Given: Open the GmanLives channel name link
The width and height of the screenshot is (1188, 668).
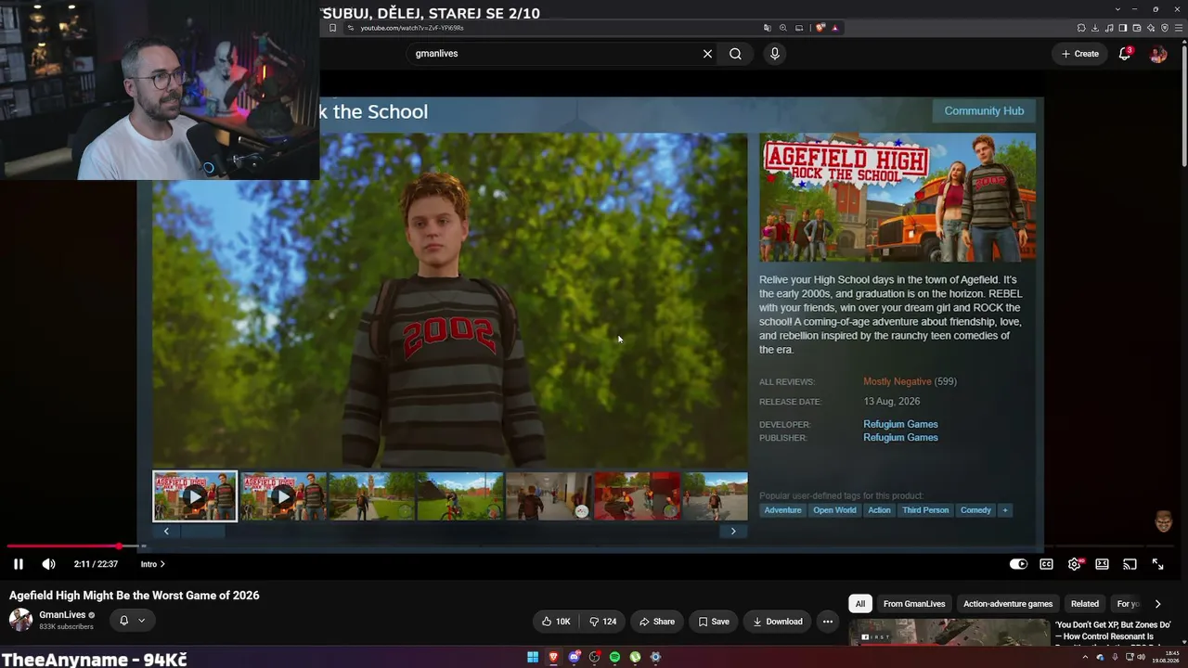Looking at the screenshot, I should pos(62,615).
